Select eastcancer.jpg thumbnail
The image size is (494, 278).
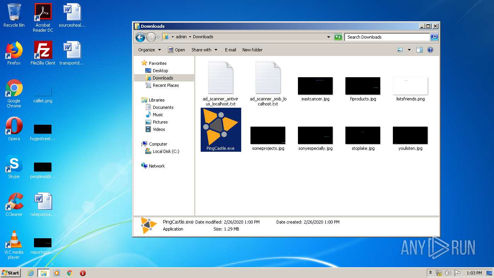[315, 86]
